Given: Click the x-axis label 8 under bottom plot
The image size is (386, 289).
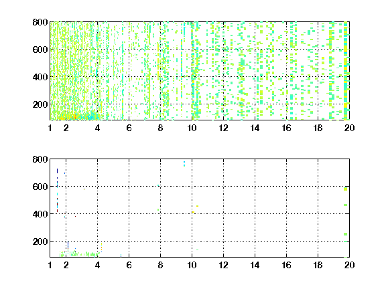Looking at the screenshot, I should tap(161, 265).
